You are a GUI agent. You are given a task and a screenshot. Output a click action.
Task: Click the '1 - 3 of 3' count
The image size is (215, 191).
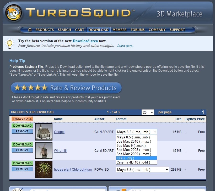[x=113, y=112]
